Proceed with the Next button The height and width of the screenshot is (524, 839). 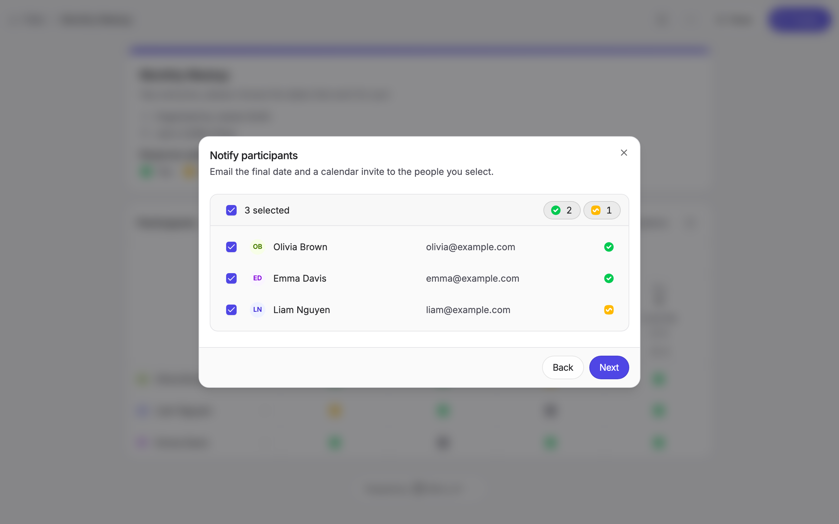point(609,367)
